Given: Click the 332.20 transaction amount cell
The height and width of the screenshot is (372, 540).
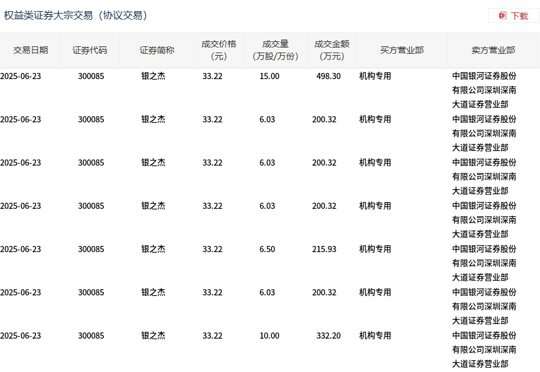Looking at the screenshot, I should 328,336.
